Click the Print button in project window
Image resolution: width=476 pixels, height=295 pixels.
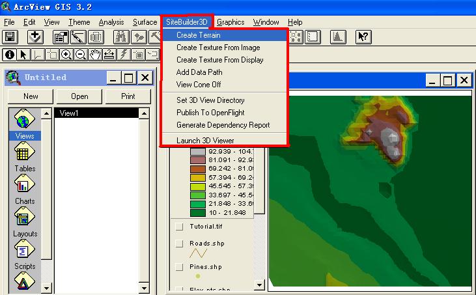[128, 96]
